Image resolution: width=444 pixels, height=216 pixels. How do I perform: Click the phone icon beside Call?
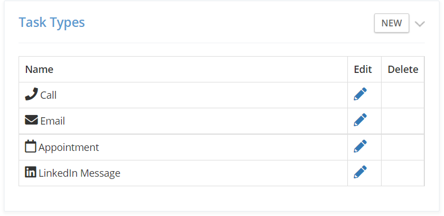tap(31, 94)
